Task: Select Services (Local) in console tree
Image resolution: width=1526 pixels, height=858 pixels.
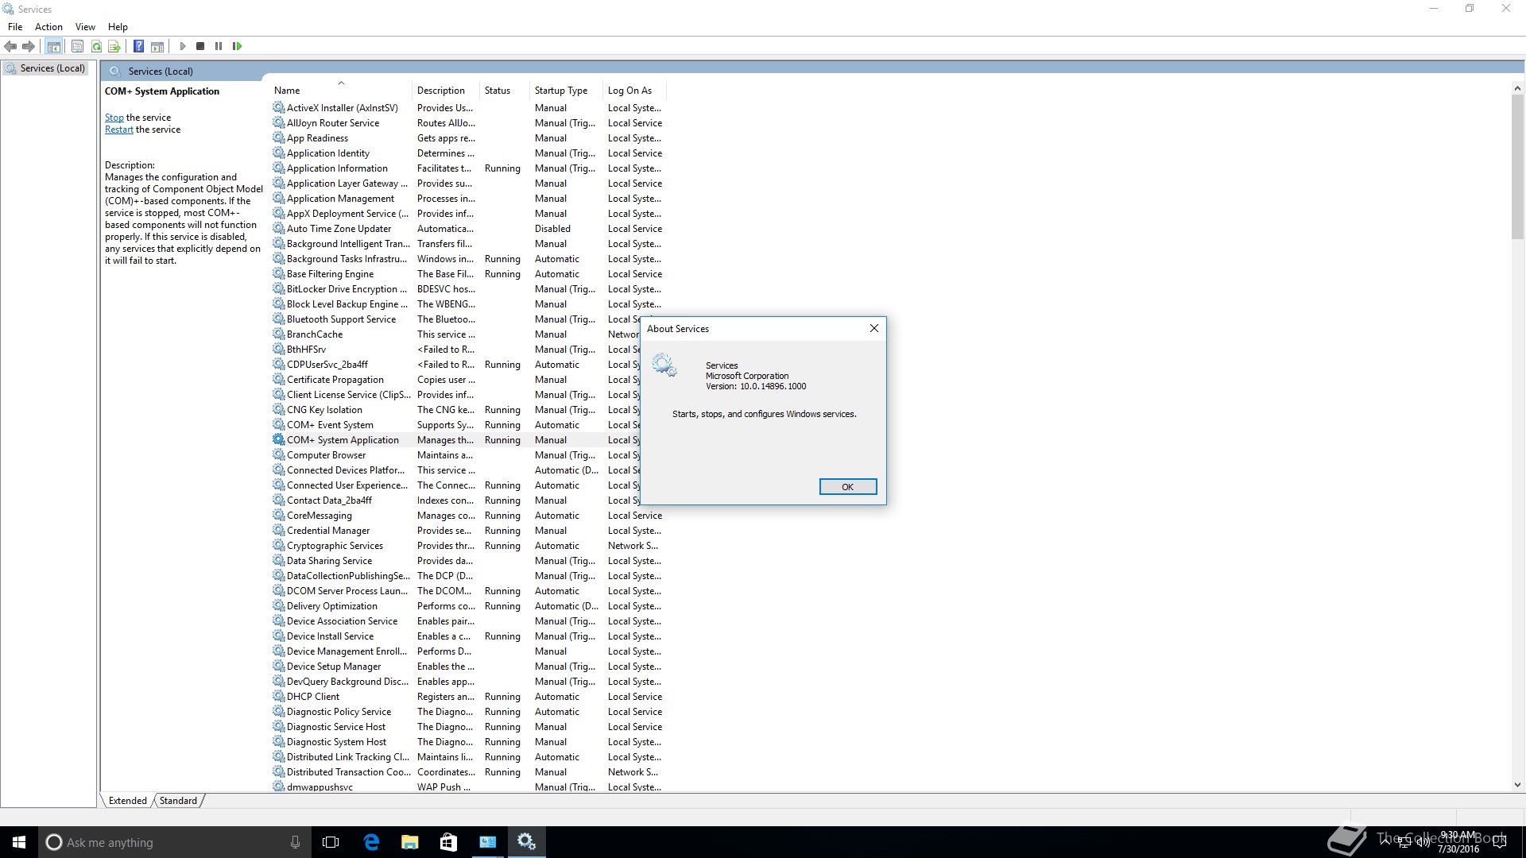Action: (52, 68)
